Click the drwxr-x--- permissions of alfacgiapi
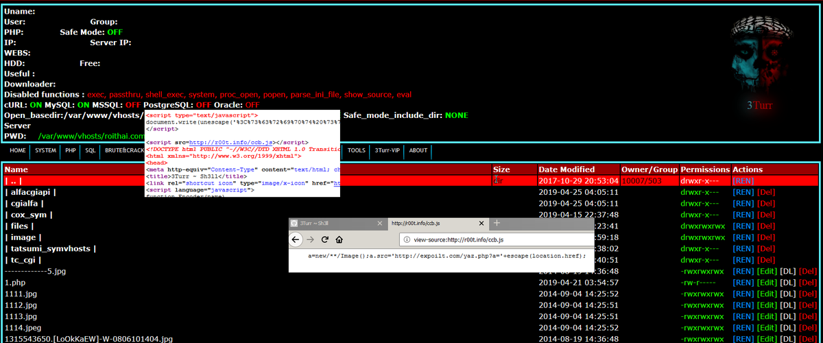The image size is (823, 343). [x=700, y=192]
